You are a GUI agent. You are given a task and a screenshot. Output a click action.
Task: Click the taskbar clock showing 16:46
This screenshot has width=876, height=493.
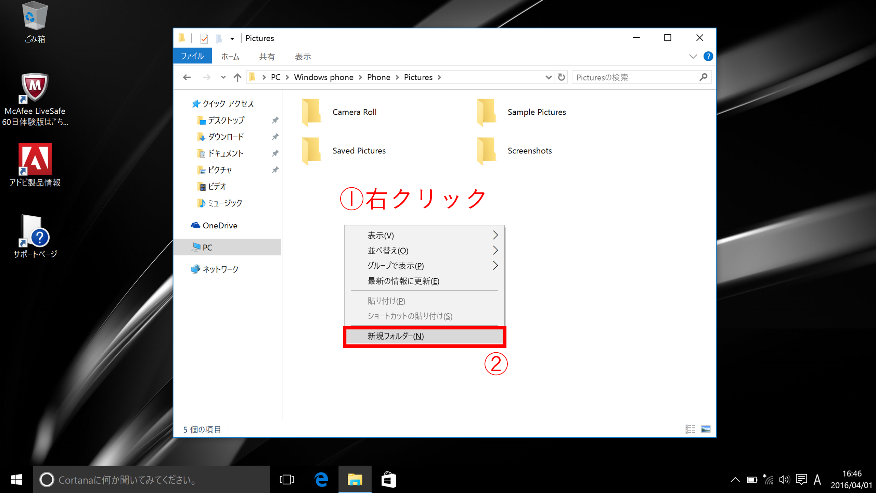pyautogui.click(x=851, y=479)
